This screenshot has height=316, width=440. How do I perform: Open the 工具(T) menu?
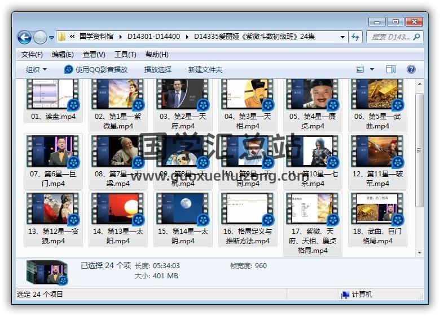coord(125,55)
